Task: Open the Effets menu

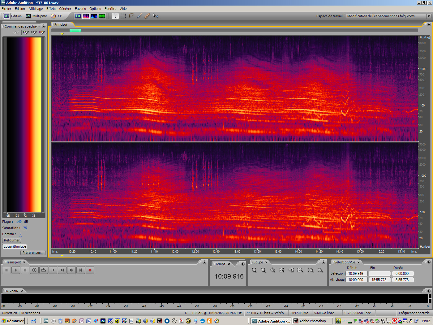Action: [51, 9]
